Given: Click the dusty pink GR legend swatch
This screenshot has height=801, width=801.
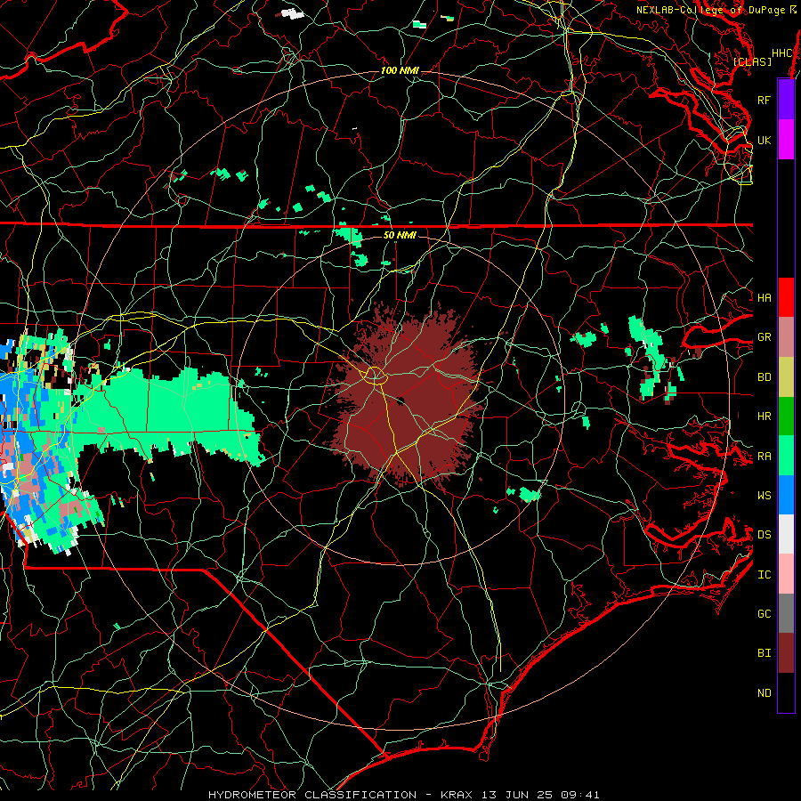Looking at the screenshot, I should pyautogui.click(x=786, y=336).
